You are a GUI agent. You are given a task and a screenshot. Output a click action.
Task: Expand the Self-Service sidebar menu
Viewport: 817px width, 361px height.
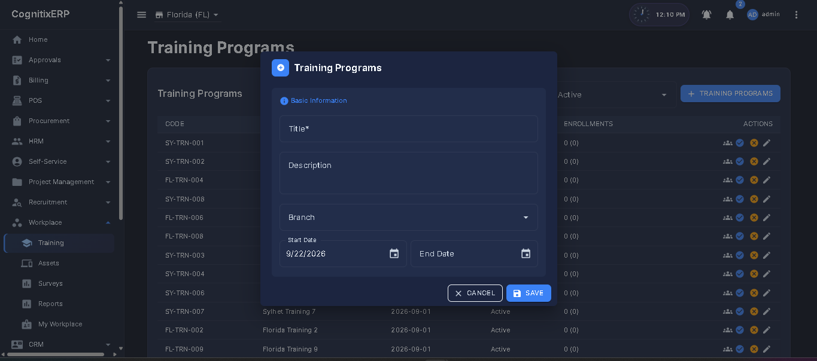(60, 161)
